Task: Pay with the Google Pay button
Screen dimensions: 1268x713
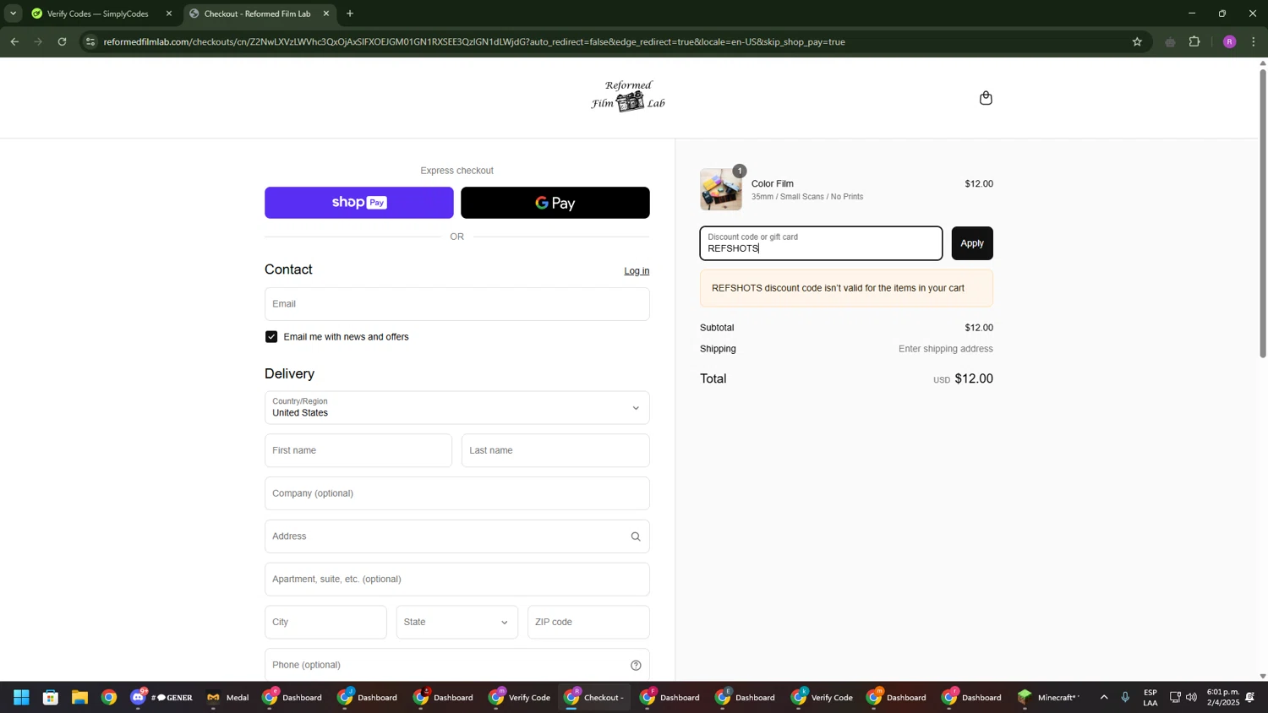Action: pyautogui.click(x=555, y=203)
